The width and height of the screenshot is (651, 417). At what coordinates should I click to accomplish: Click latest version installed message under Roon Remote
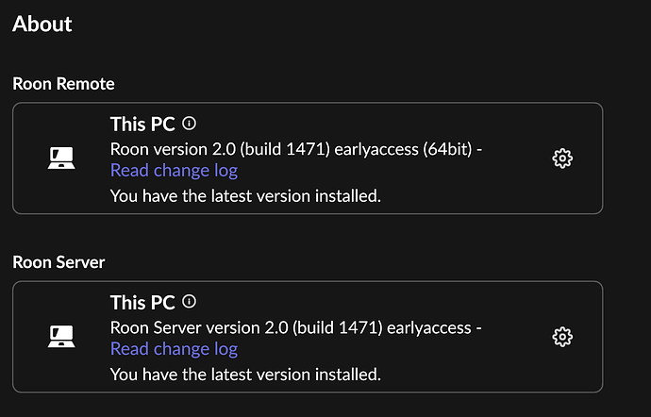[245, 196]
